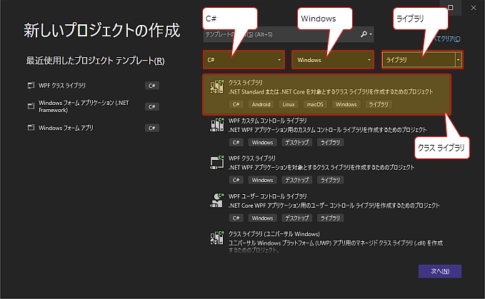The image size is (485, 299).
Task: Click クラス ライブラリ template title
Action: pyautogui.click(x=245, y=83)
